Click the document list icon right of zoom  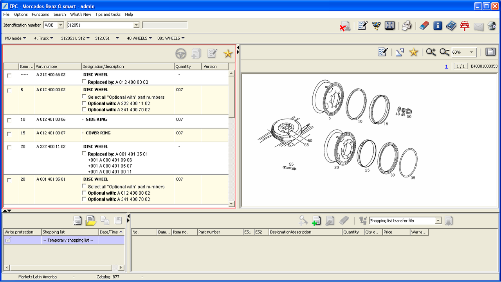[x=490, y=52]
